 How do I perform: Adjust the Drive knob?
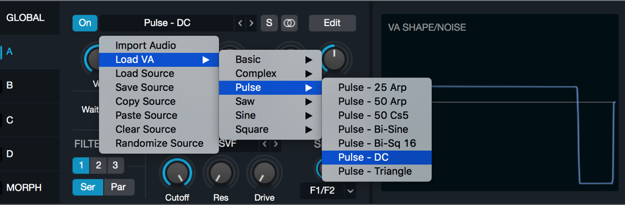pyautogui.click(x=264, y=174)
